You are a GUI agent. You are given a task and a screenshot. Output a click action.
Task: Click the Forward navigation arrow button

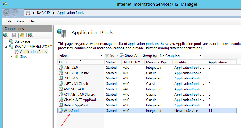[x=16, y=13]
